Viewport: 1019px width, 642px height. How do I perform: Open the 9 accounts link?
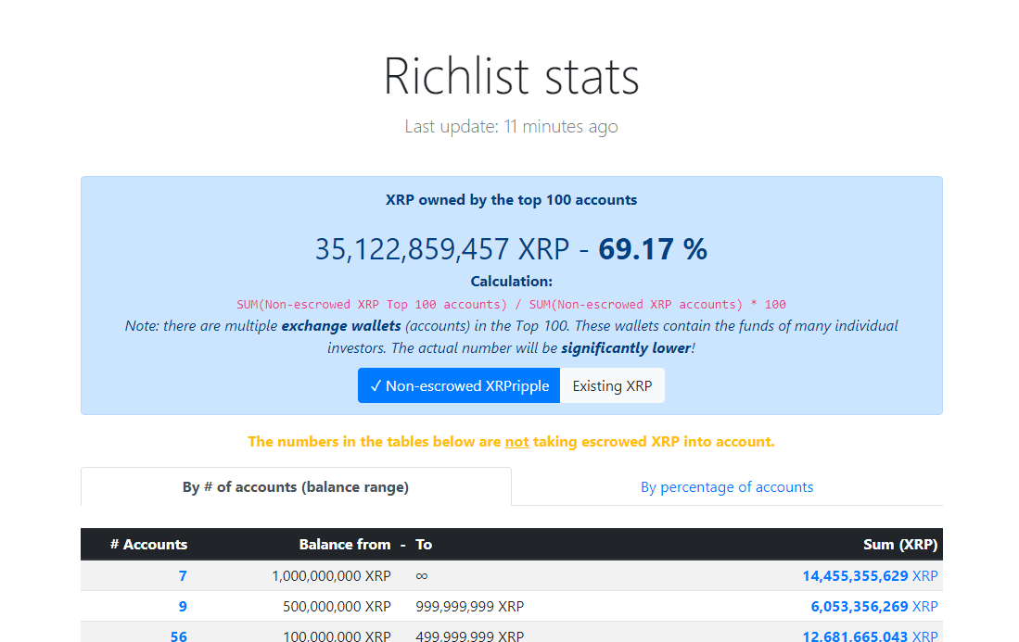183,607
